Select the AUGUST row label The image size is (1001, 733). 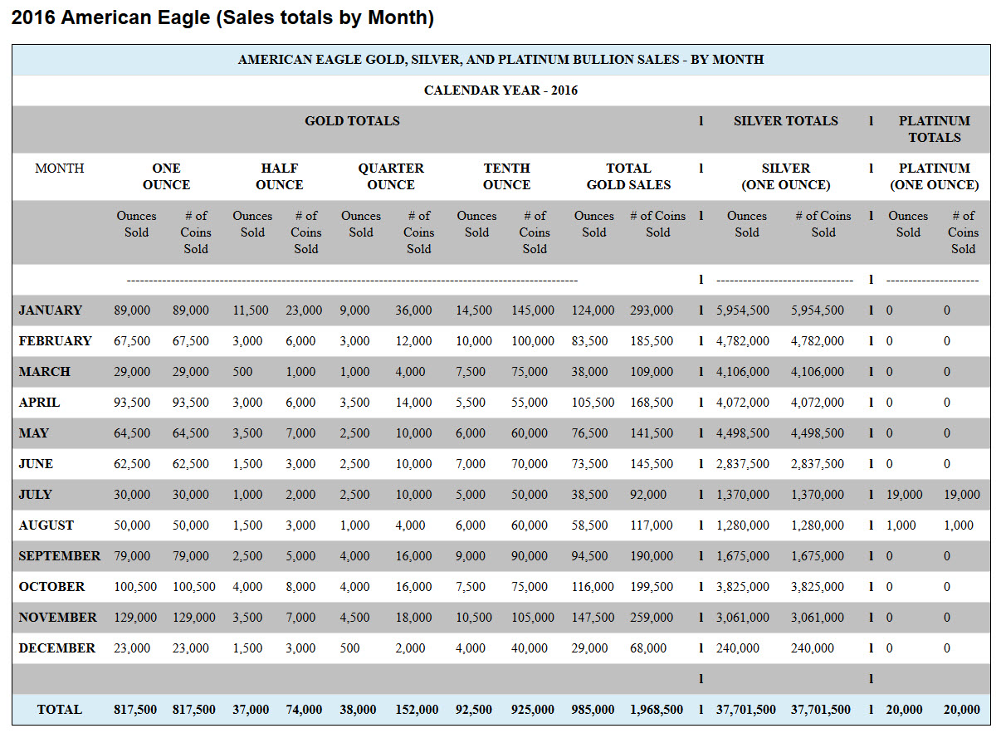(46, 525)
